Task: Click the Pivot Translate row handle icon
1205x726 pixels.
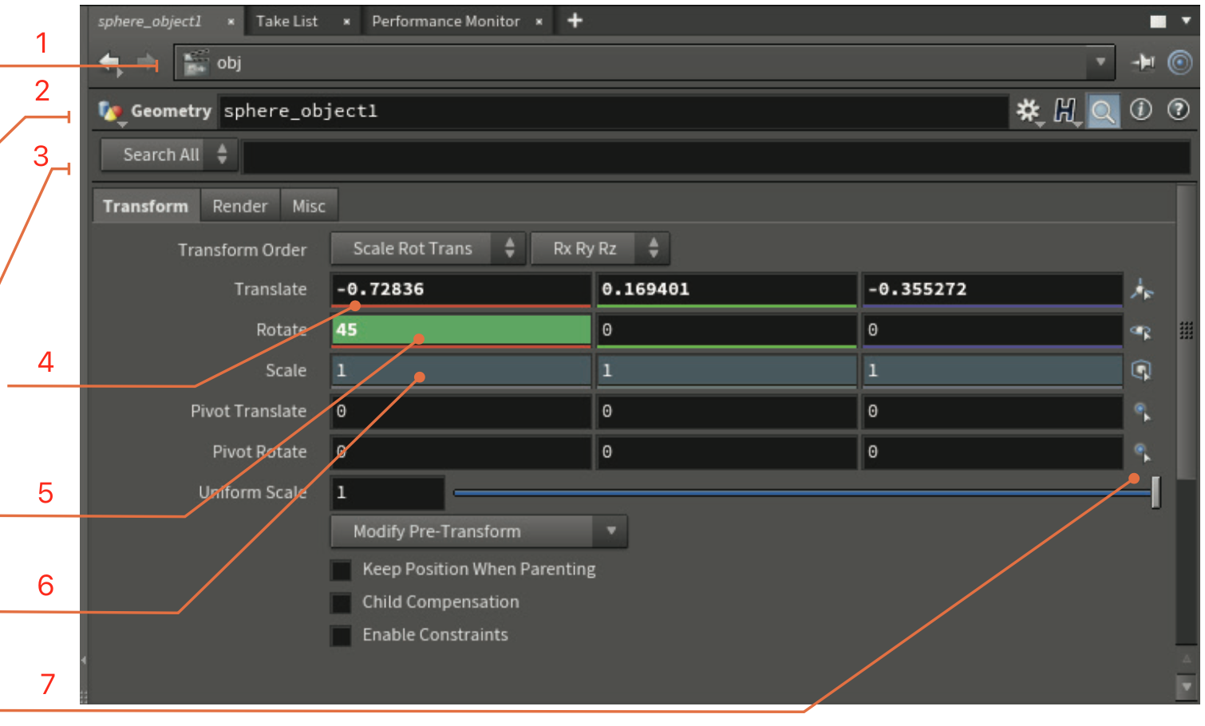Action: (1143, 412)
